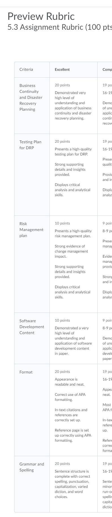Click the sentence structure Excellent description
112x517 pixels.
click(x=72, y=484)
